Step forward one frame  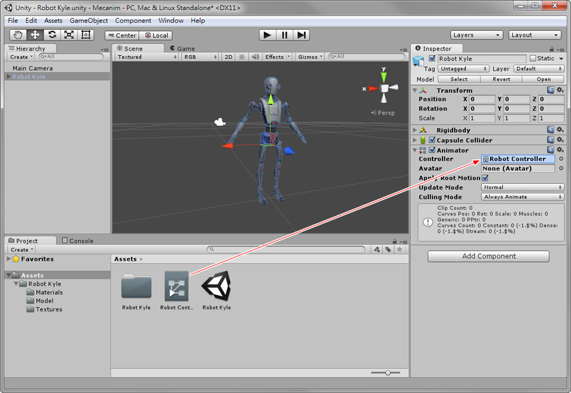[301, 35]
